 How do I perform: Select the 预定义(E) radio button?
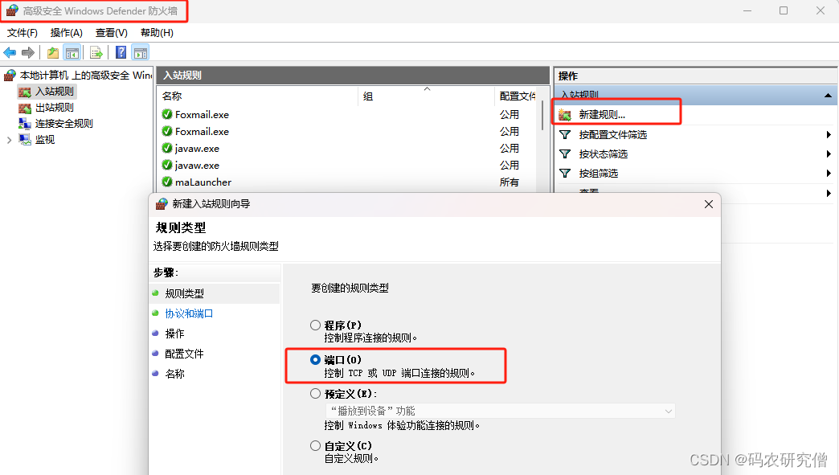[316, 394]
